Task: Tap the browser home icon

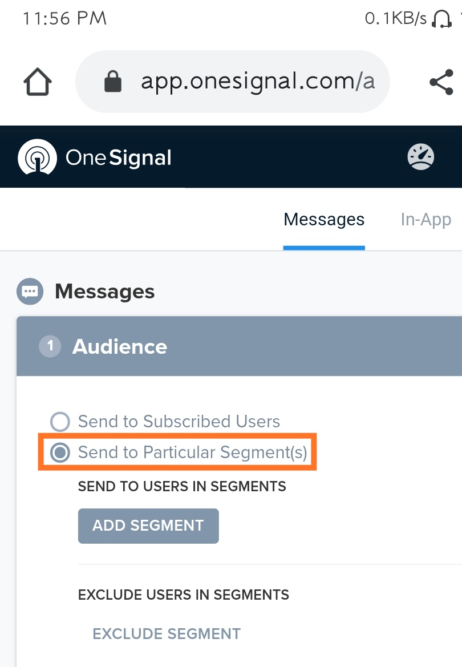Action: (38, 82)
